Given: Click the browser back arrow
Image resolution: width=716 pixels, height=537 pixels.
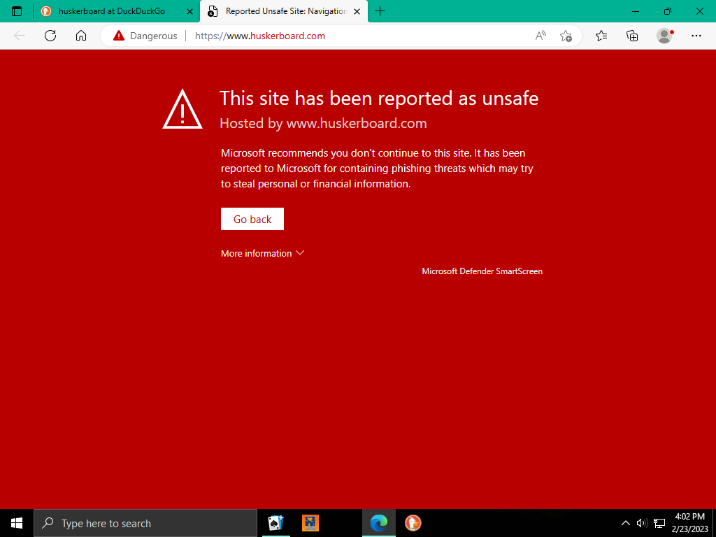Looking at the screenshot, I should 19,36.
